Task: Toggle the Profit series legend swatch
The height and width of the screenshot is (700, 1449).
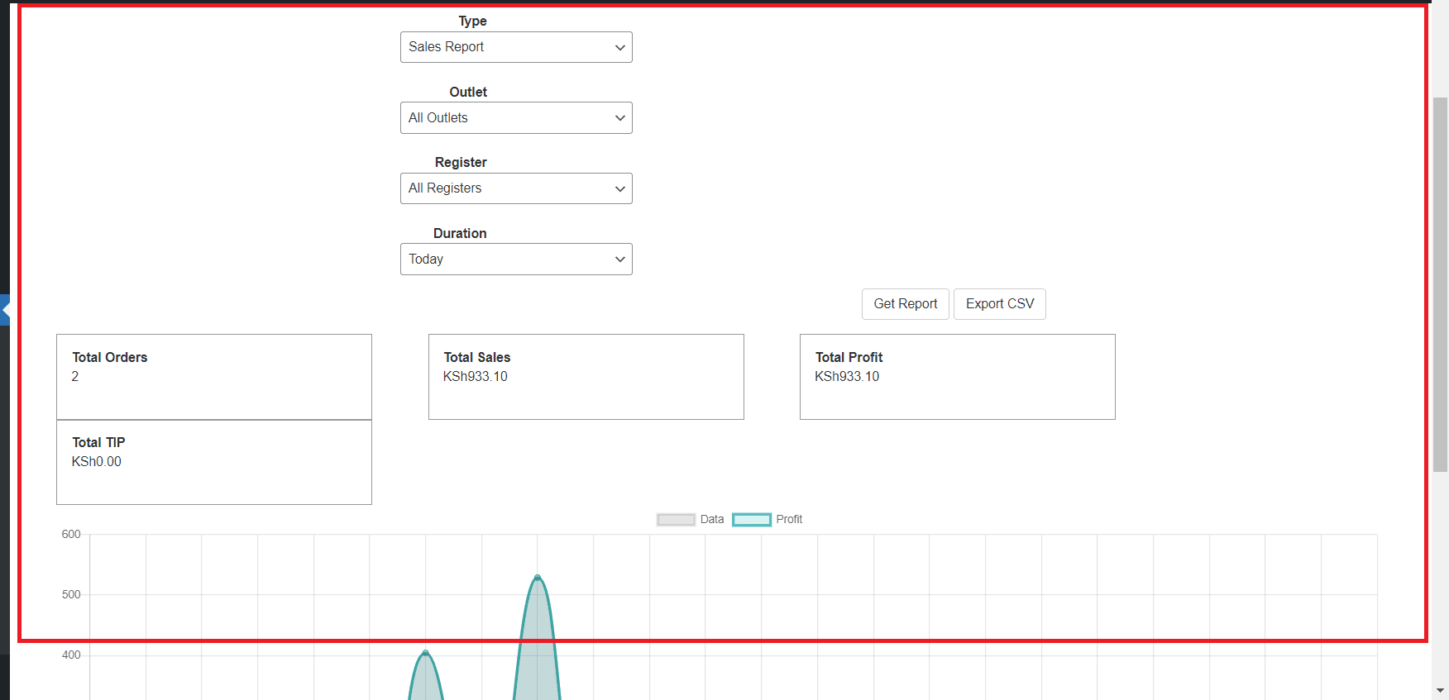Action: pyautogui.click(x=751, y=520)
